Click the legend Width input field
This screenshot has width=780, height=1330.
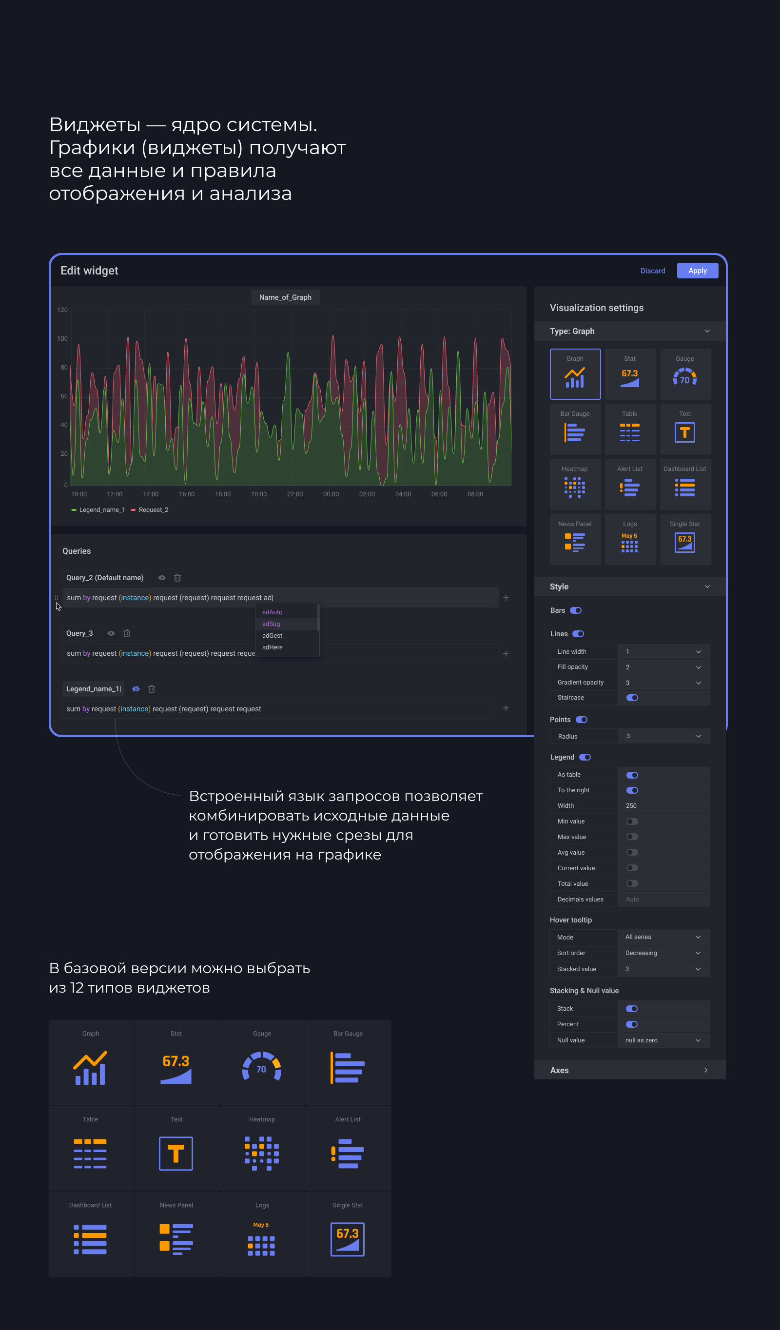point(663,805)
